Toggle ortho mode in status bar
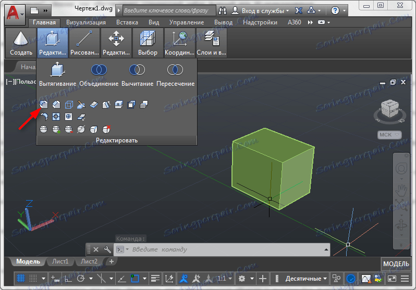 click(68, 279)
